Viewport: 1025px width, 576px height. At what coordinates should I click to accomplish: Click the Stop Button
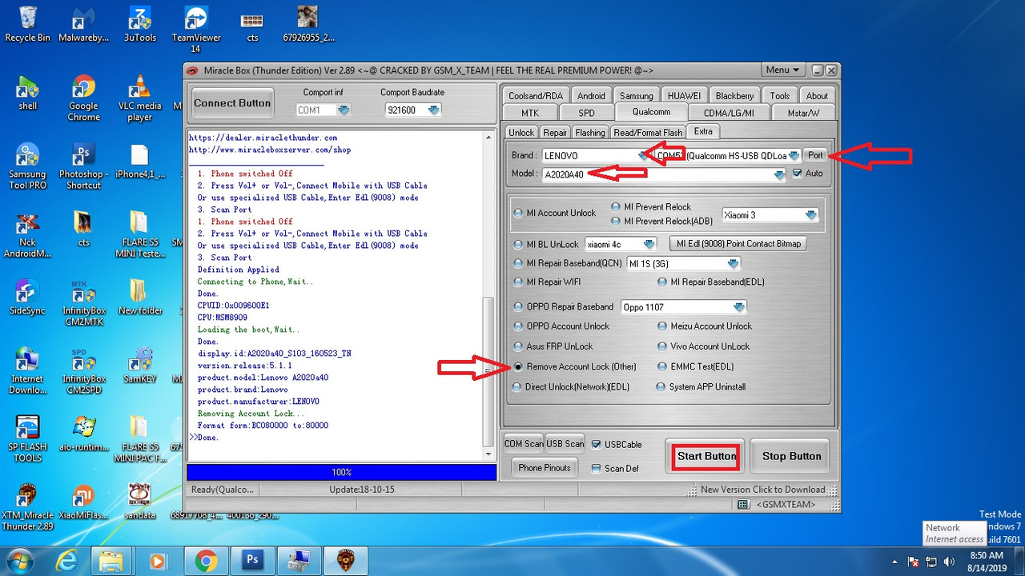coord(791,456)
